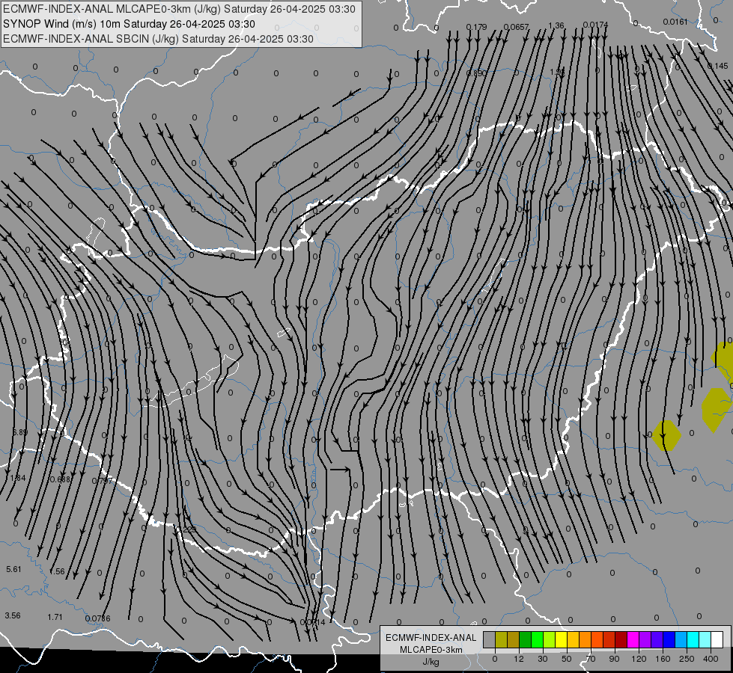Click the legend tick value 120
The width and height of the screenshot is (733, 673).
click(x=639, y=659)
